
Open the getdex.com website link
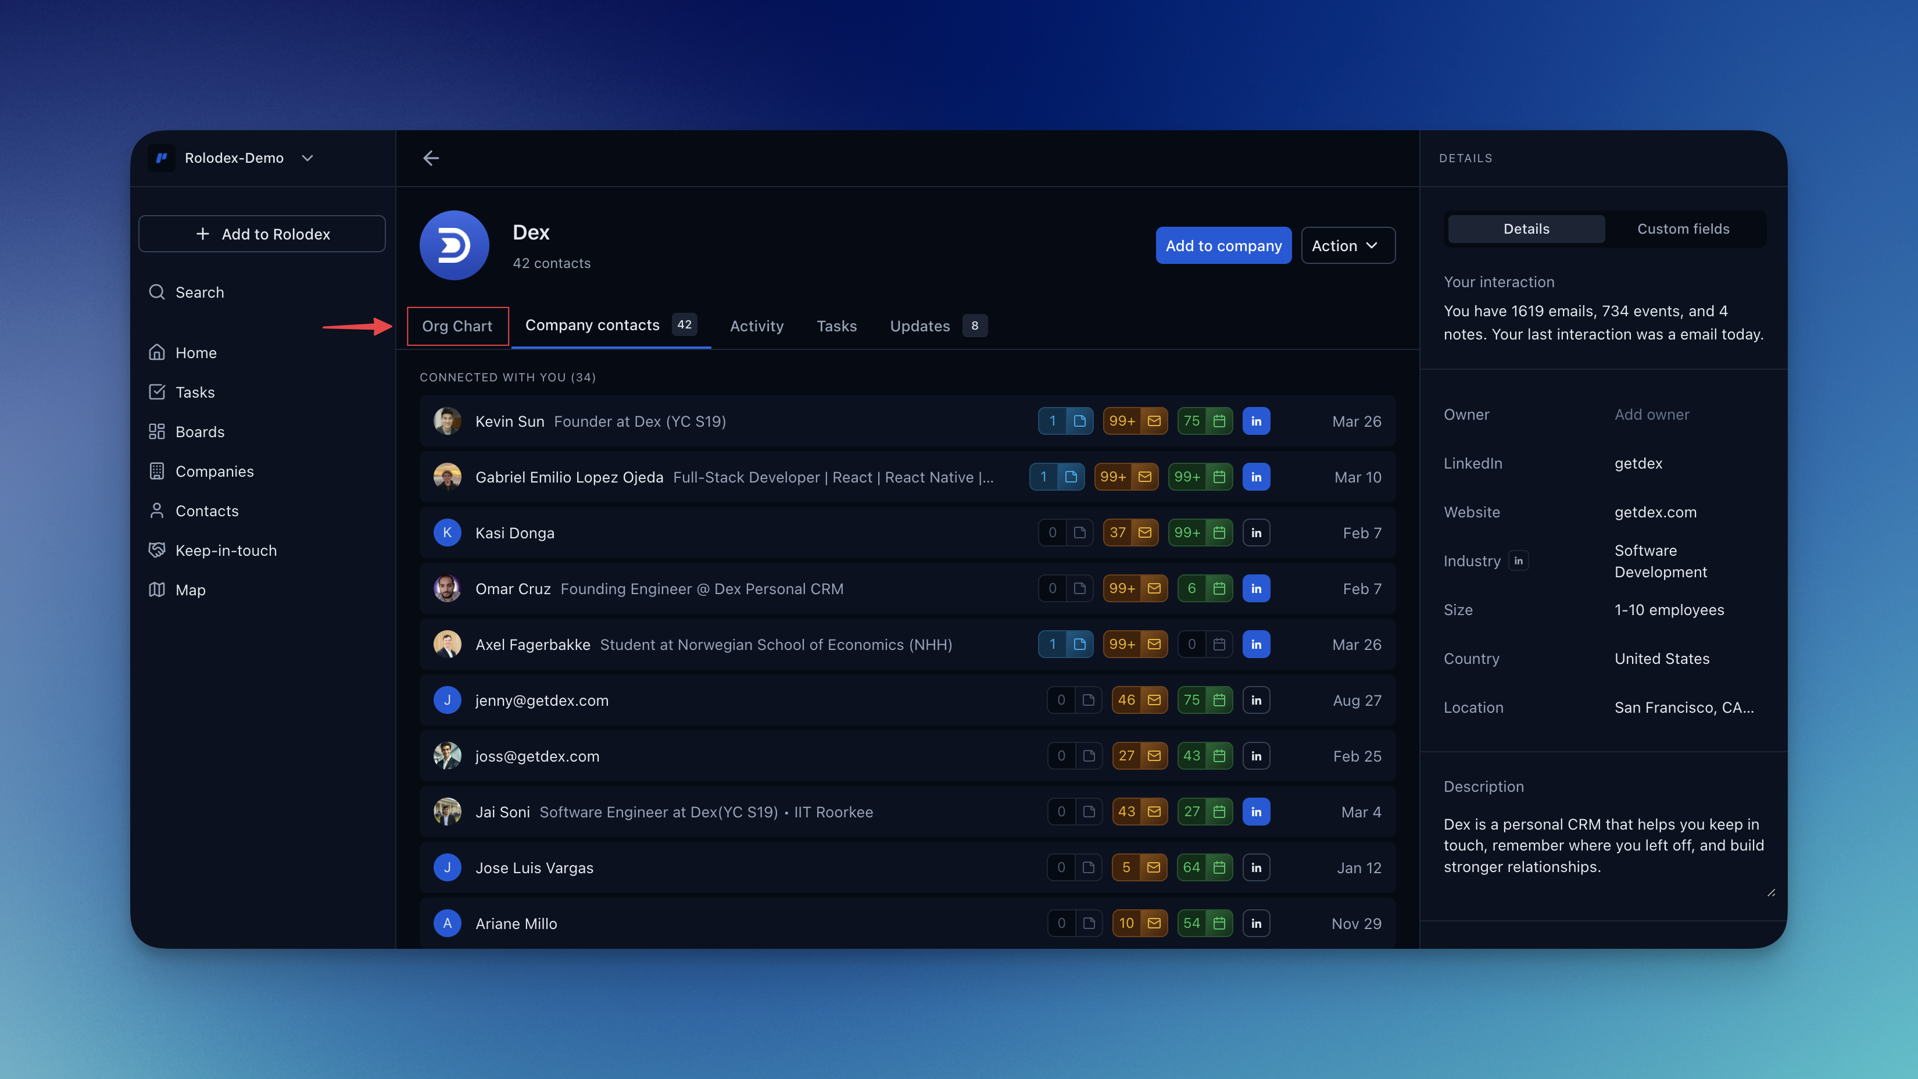click(1655, 512)
